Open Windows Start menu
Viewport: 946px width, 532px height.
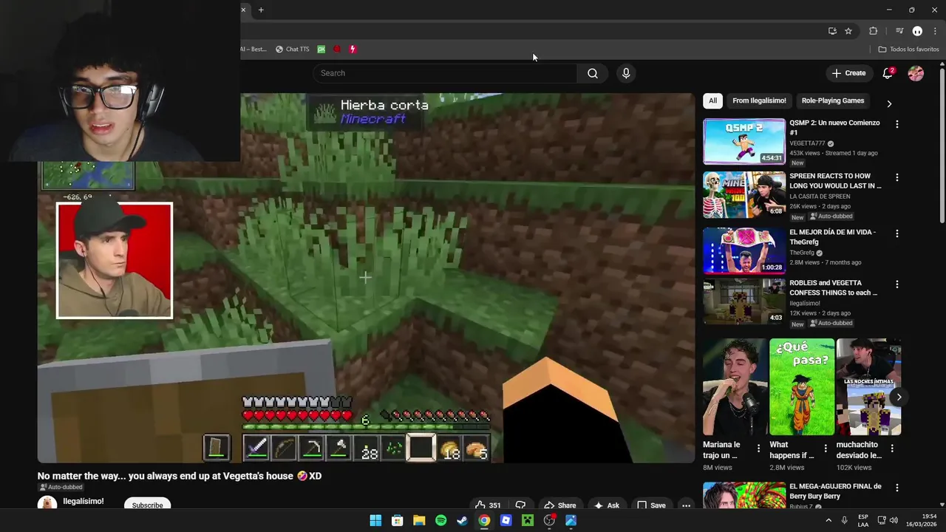click(x=375, y=521)
